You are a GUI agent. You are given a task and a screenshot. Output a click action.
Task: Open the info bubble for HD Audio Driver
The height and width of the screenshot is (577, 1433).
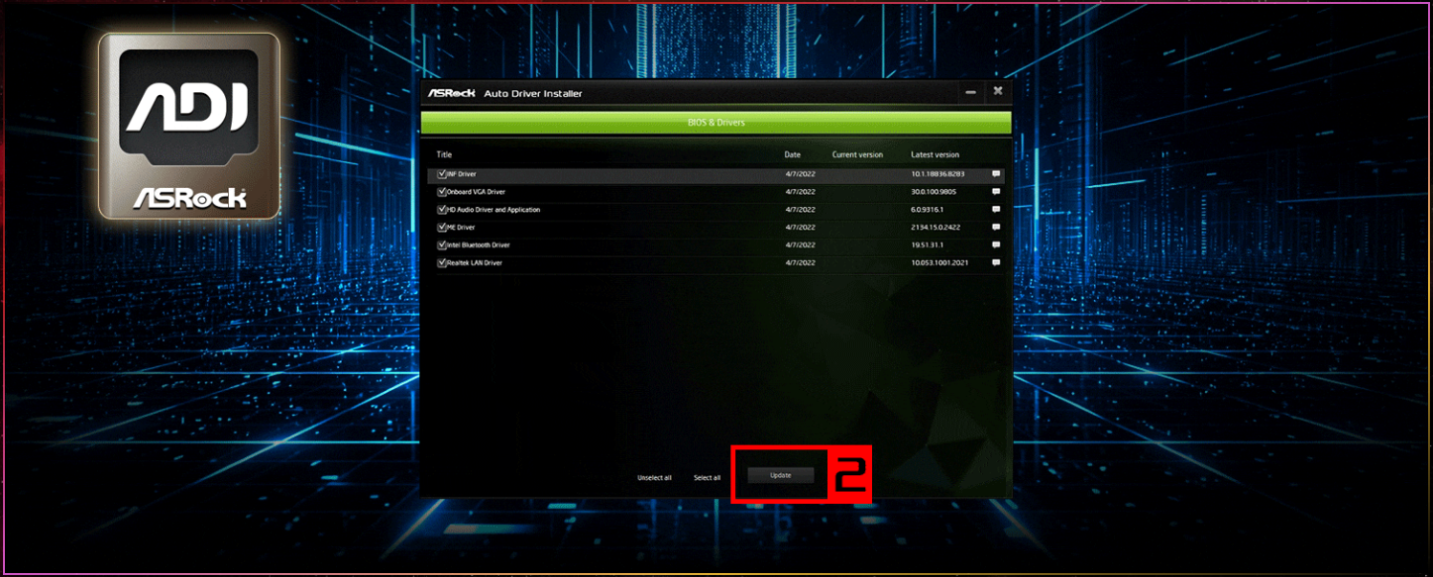tap(996, 210)
